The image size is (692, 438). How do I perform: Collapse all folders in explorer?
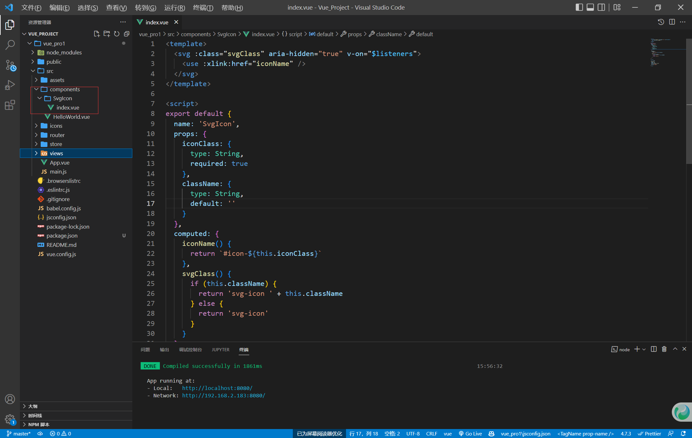click(x=127, y=34)
